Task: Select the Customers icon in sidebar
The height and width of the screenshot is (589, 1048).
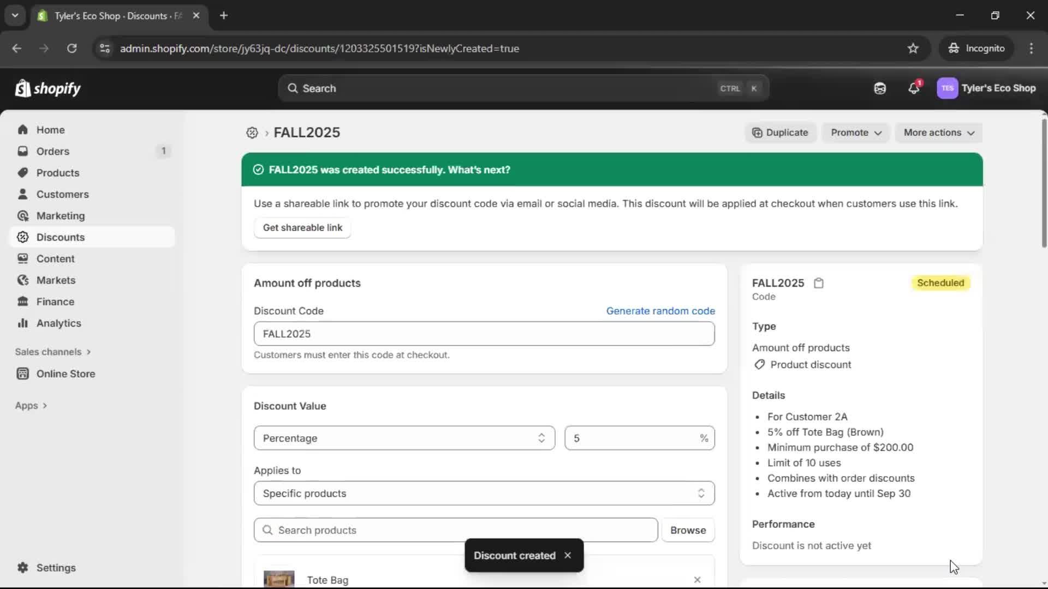Action: click(x=62, y=194)
